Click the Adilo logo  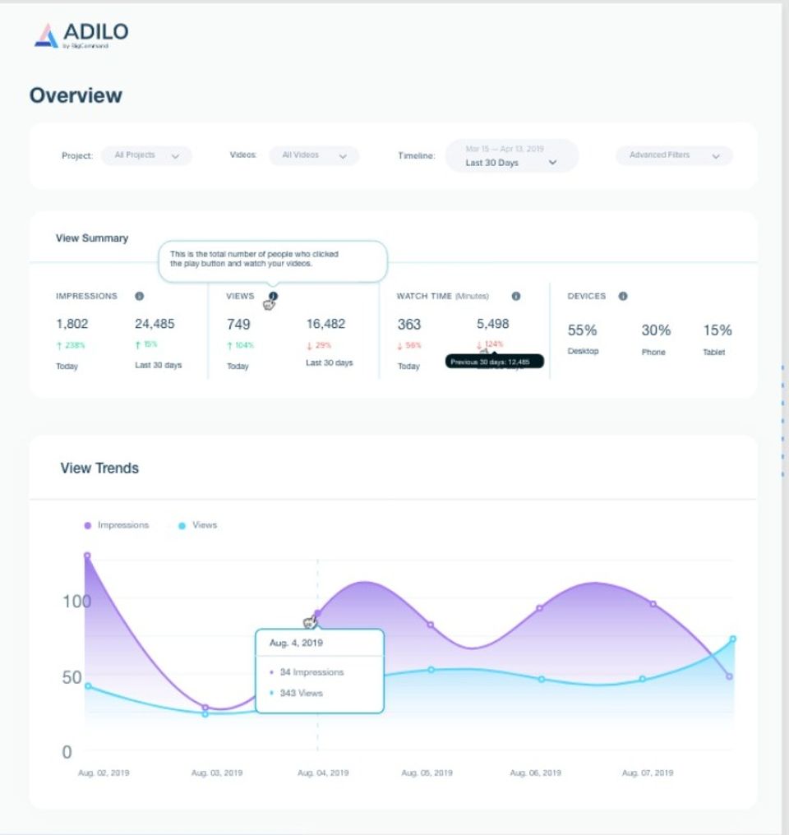(x=81, y=35)
